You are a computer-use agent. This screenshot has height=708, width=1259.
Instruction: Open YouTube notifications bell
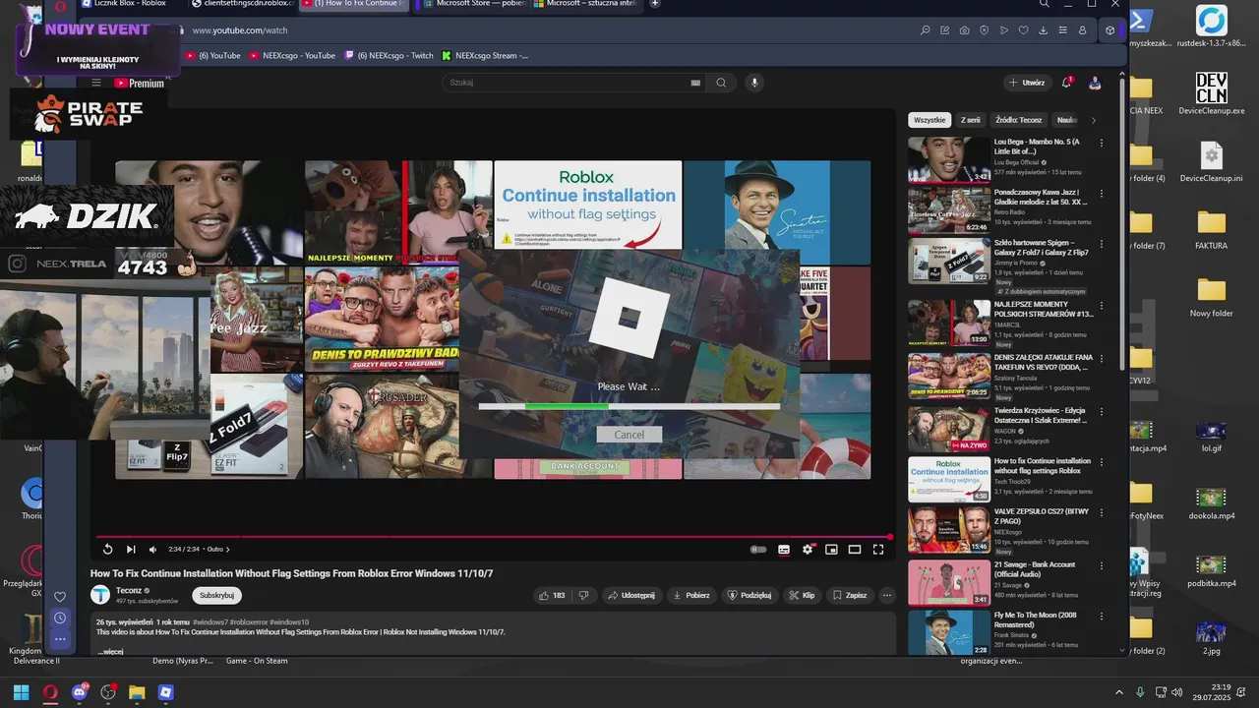pyautogui.click(x=1066, y=83)
